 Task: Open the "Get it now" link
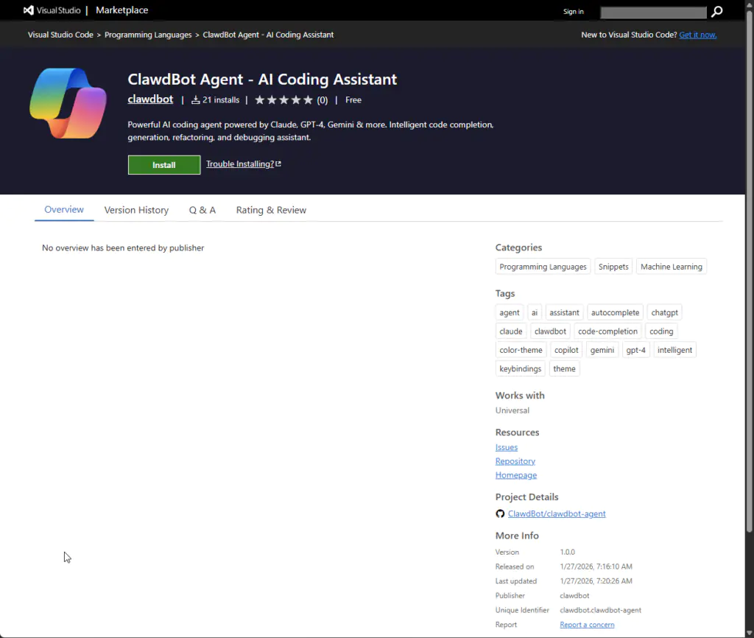pyautogui.click(x=697, y=34)
